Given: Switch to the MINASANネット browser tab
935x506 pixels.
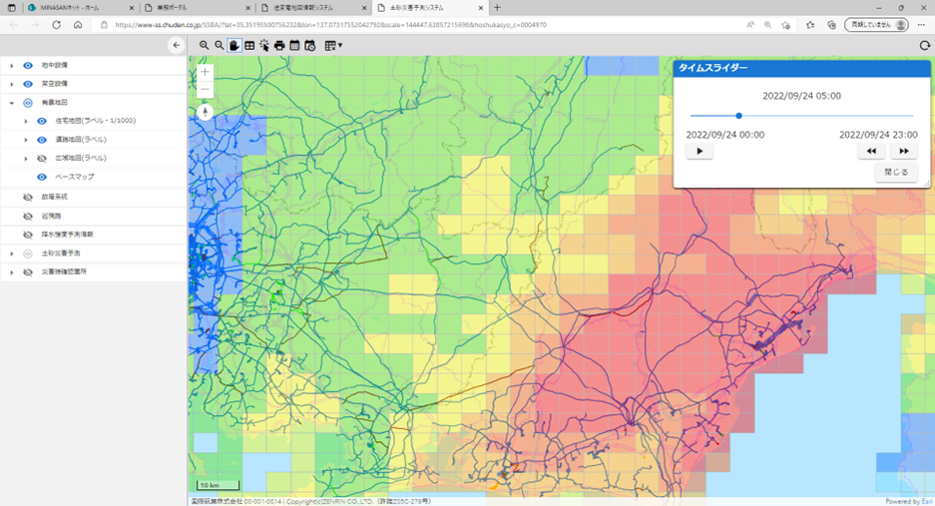Looking at the screenshot, I should click(70, 8).
